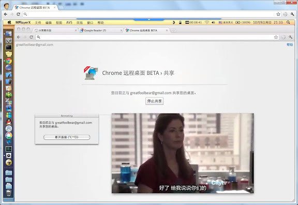
Task: Go back in inner Mac Chrome
Action: 19,37
